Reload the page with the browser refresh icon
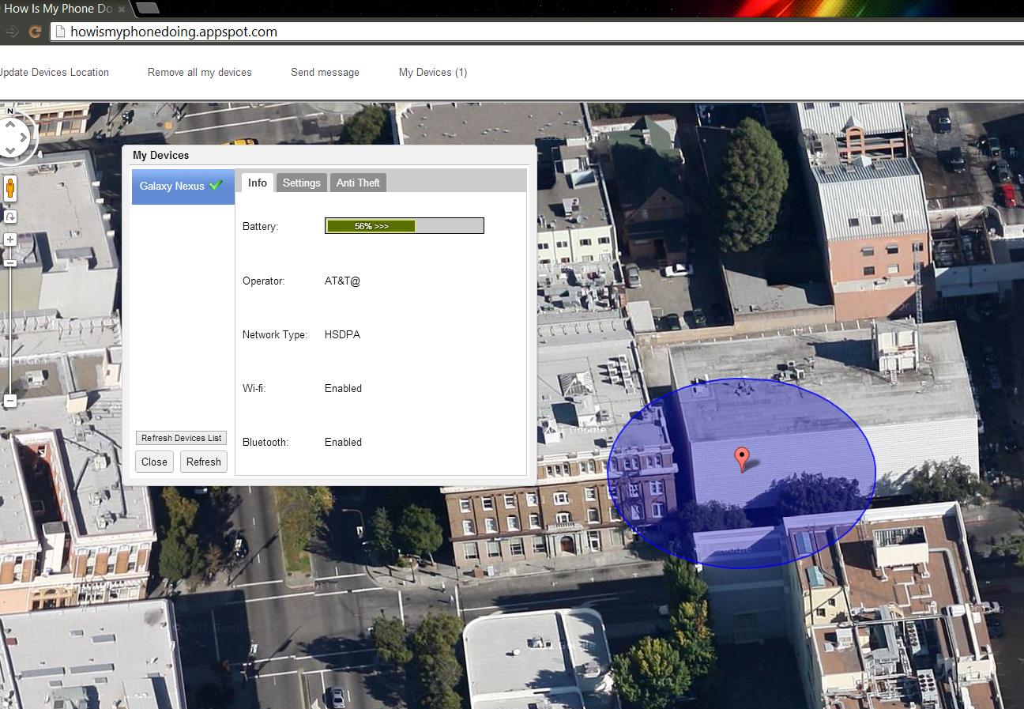 pos(35,32)
